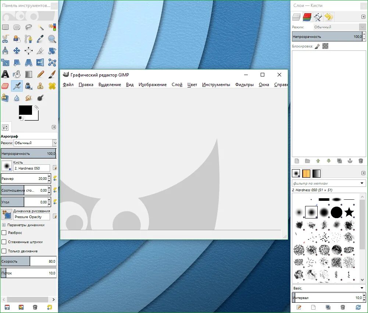Select the Flip tool
This screenshot has width=368, height=313.
pos(40,63)
